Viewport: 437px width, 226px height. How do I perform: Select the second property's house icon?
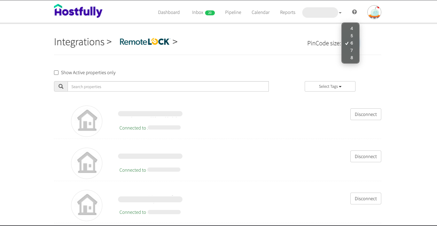coord(86,163)
